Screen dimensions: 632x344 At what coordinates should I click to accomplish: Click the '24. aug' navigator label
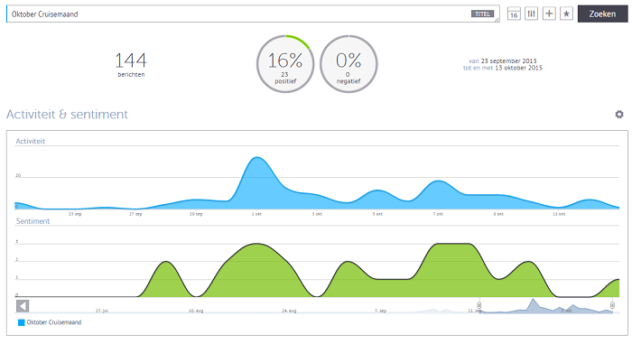289,311
